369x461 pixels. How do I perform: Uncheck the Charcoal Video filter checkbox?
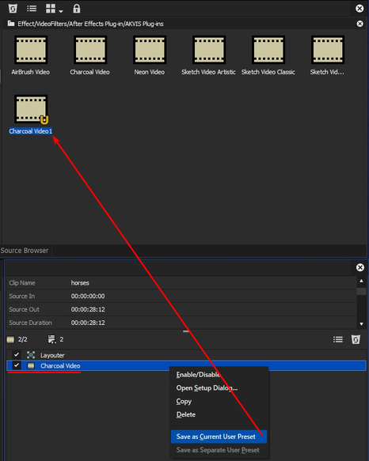17,365
